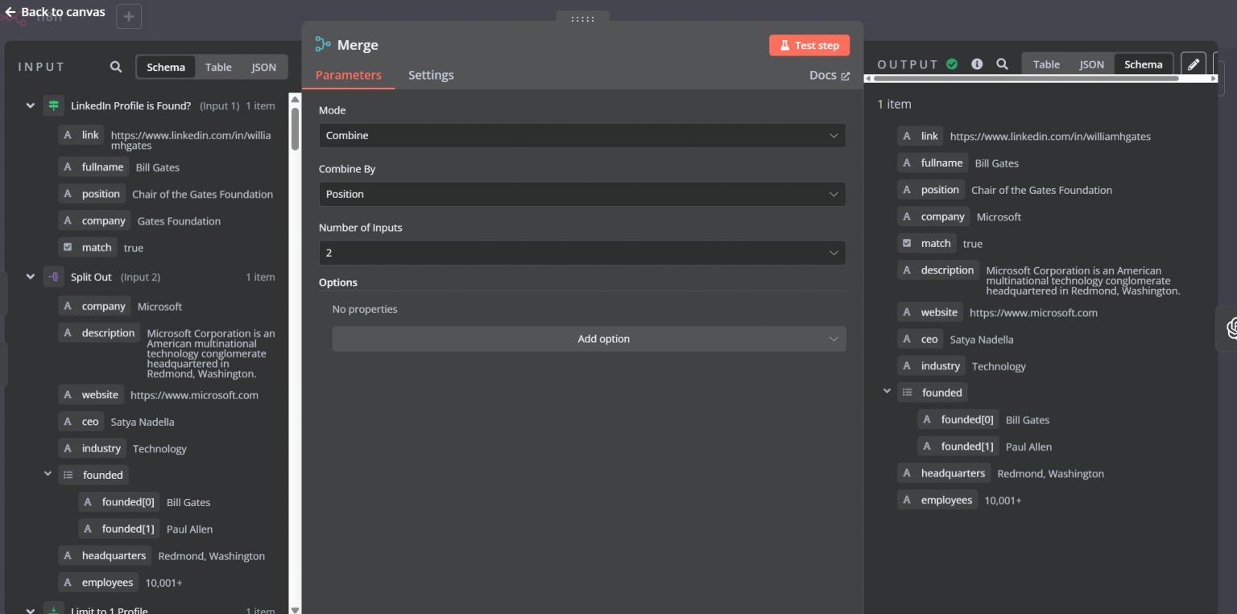Open search in the OUTPUT panel

1003,64
